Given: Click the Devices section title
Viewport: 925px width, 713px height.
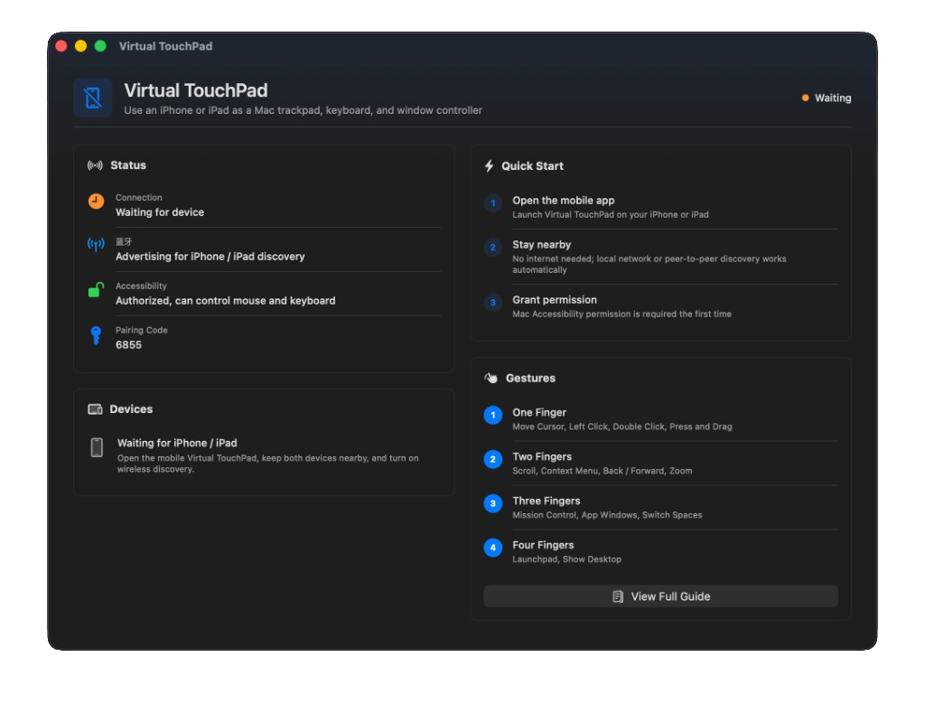Looking at the screenshot, I should coord(131,409).
